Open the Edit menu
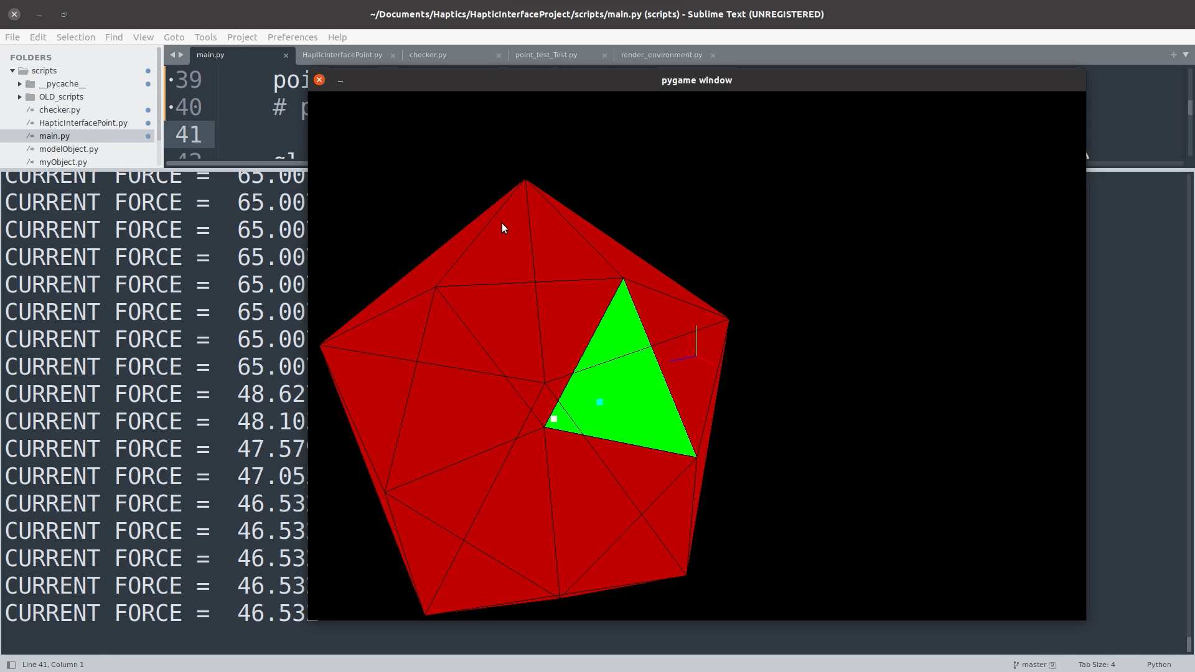Image resolution: width=1195 pixels, height=672 pixels. click(38, 37)
